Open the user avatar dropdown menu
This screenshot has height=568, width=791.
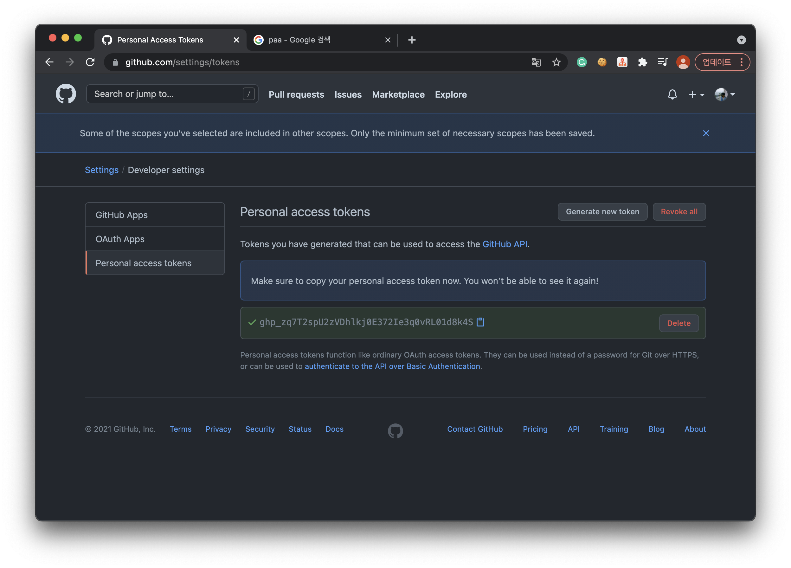point(724,94)
